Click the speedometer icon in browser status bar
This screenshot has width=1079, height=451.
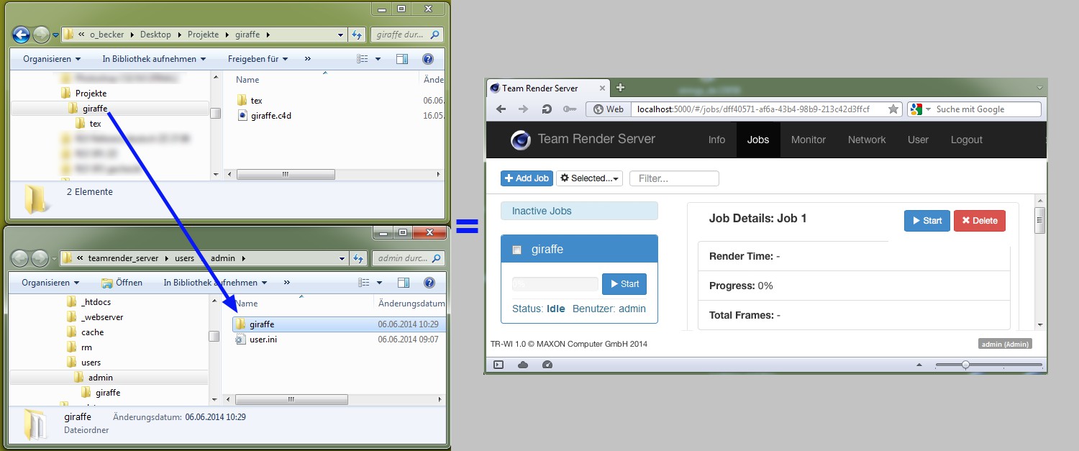pyautogui.click(x=547, y=365)
